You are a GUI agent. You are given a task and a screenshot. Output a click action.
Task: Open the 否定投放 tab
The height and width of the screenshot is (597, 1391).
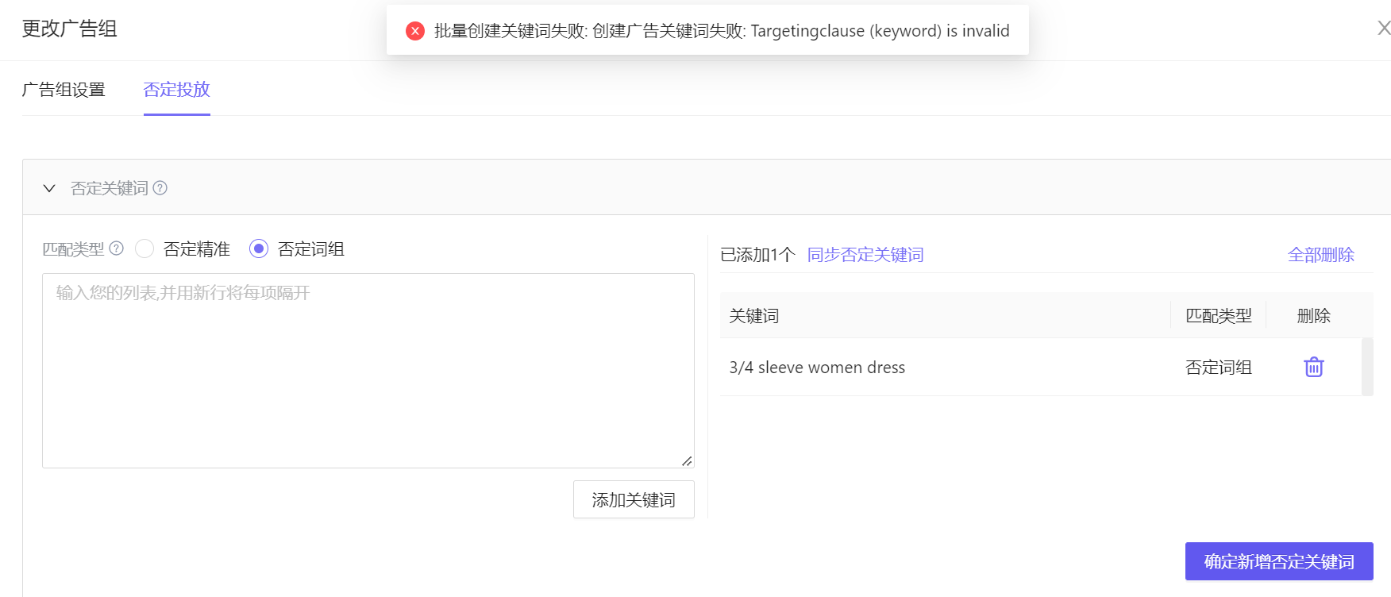177,90
